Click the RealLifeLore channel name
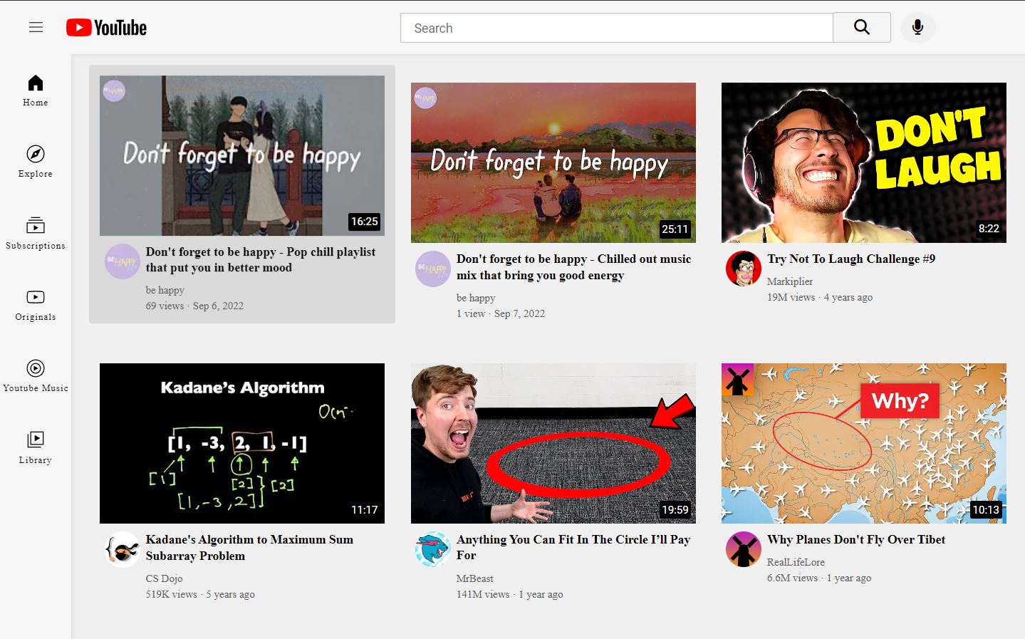The height and width of the screenshot is (639, 1025). pos(796,562)
